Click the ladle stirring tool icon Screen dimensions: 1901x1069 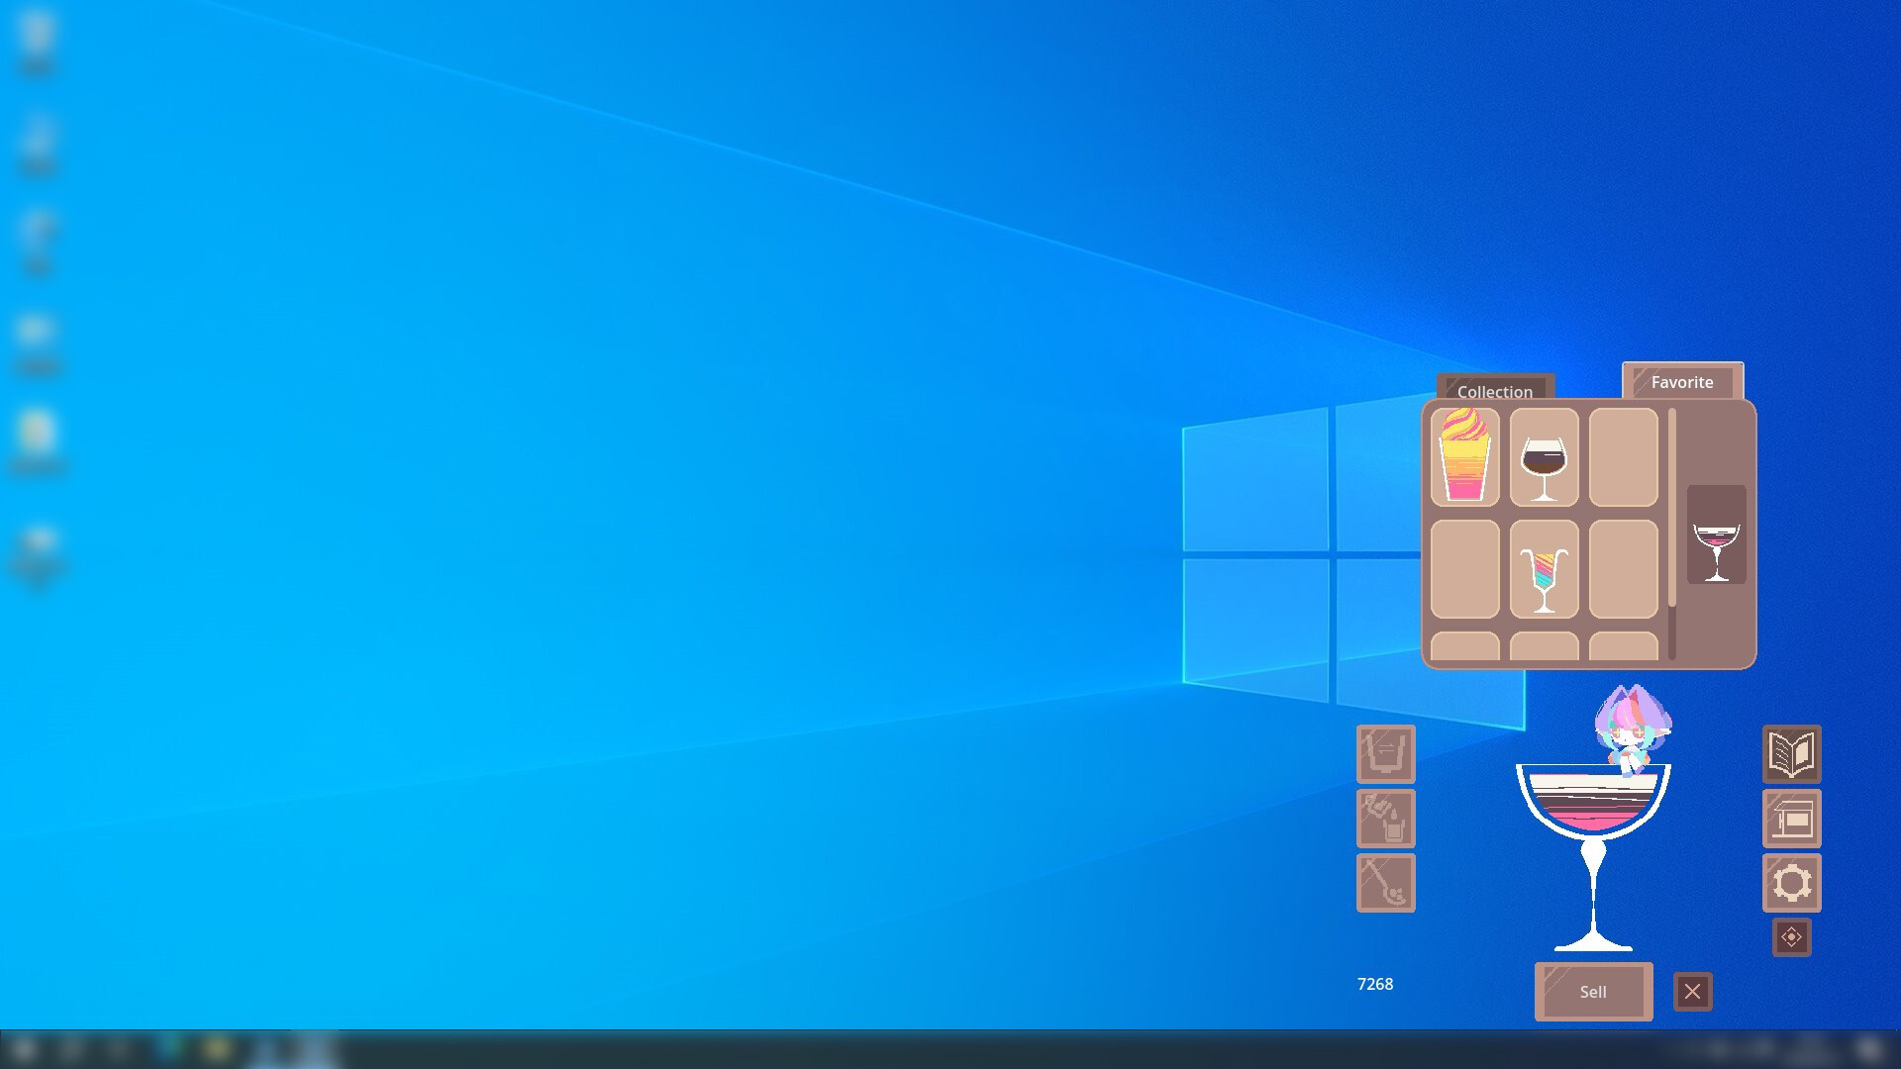(x=1385, y=883)
